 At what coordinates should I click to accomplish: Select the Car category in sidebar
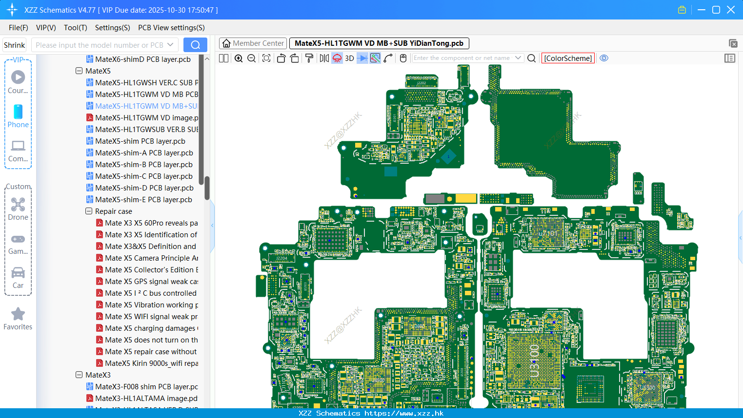click(x=18, y=278)
